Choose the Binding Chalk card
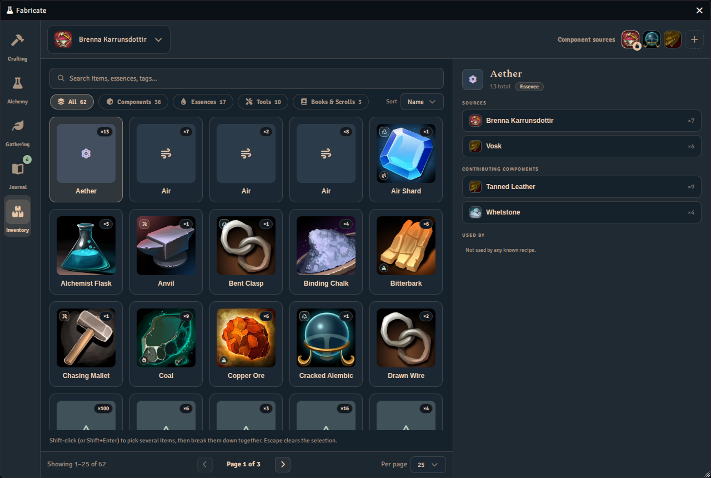This screenshot has height=478, width=711. pyautogui.click(x=326, y=252)
